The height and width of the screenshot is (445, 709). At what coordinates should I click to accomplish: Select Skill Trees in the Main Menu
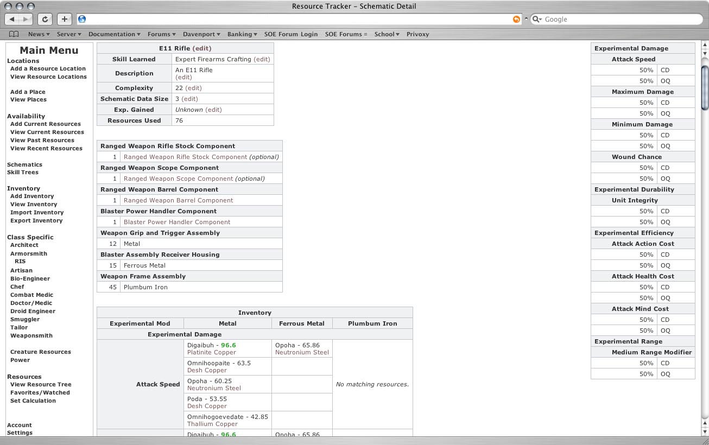(x=23, y=173)
